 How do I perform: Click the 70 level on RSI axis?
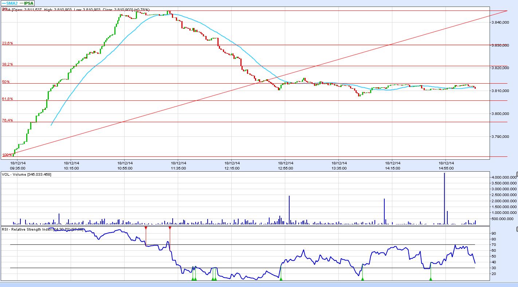coord(494,245)
